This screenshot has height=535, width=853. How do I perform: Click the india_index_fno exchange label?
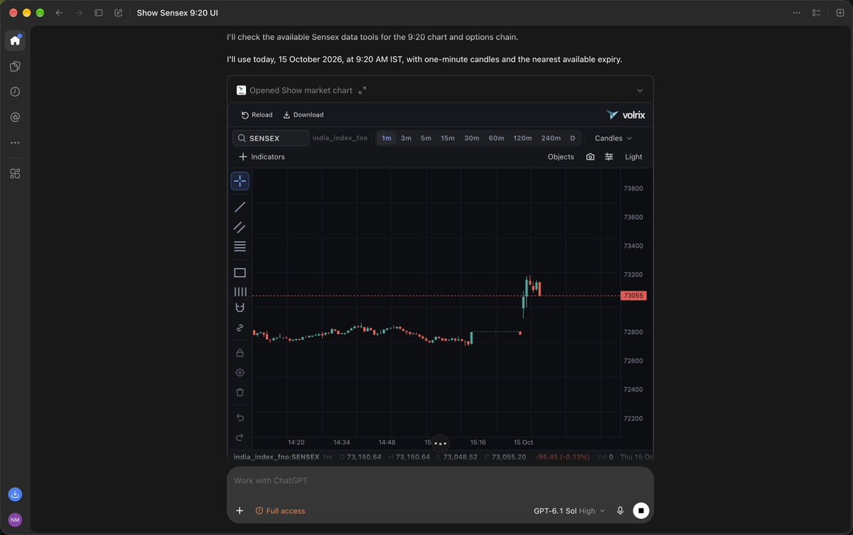340,139
